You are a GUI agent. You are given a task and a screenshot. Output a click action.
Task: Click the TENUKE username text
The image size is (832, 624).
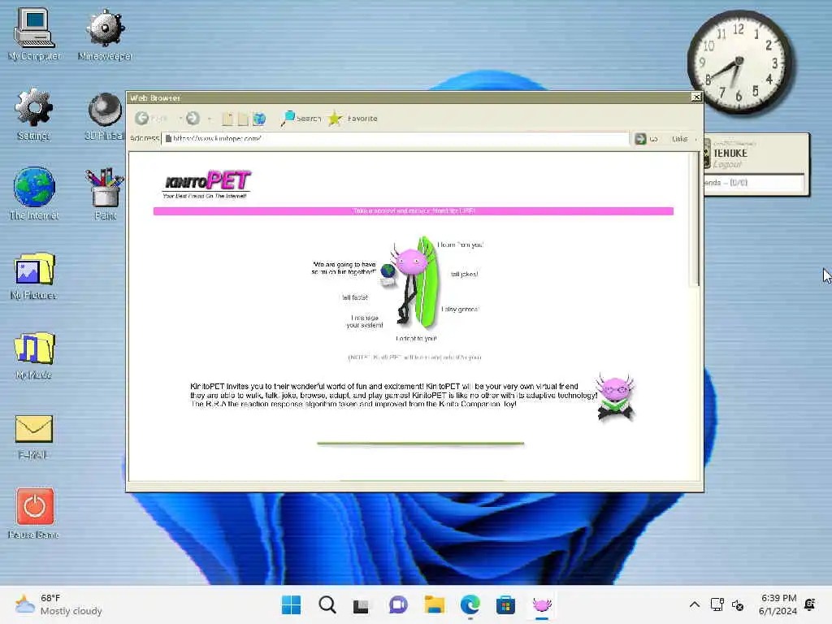tap(730, 153)
